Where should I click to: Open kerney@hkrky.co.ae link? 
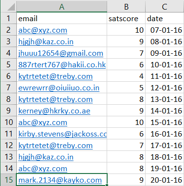(54, 111)
